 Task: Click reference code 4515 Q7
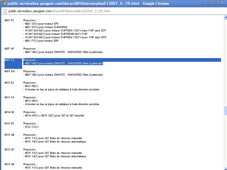point(9,150)
